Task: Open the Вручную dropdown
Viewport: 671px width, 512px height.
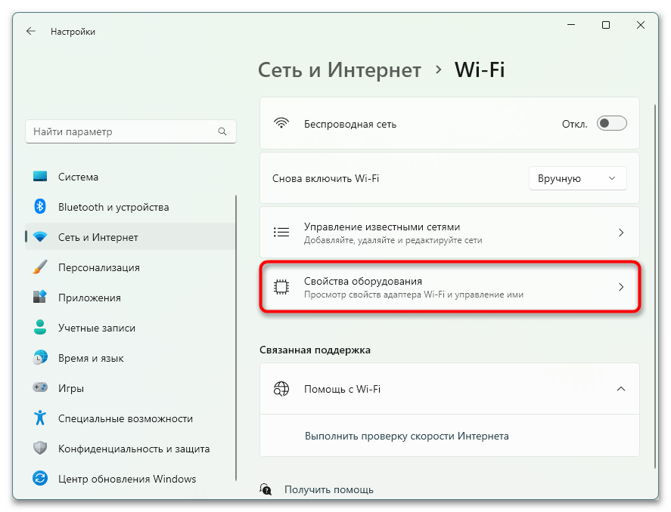Action: (x=578, y=178)
